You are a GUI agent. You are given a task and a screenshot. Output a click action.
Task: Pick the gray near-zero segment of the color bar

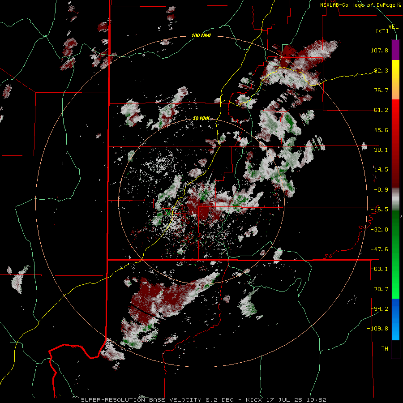[x=395, y=198]
